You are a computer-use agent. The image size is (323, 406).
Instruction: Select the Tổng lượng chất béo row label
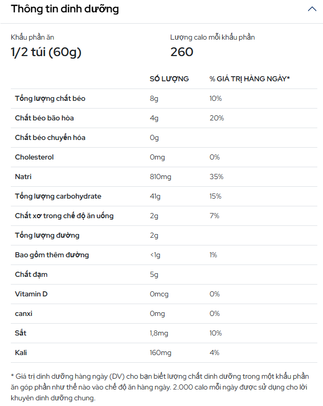tap(50, 98)
